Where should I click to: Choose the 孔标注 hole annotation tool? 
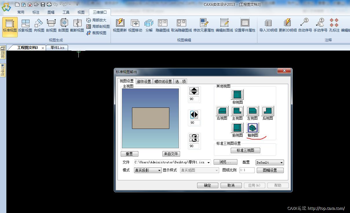click(x=334, y=26)
